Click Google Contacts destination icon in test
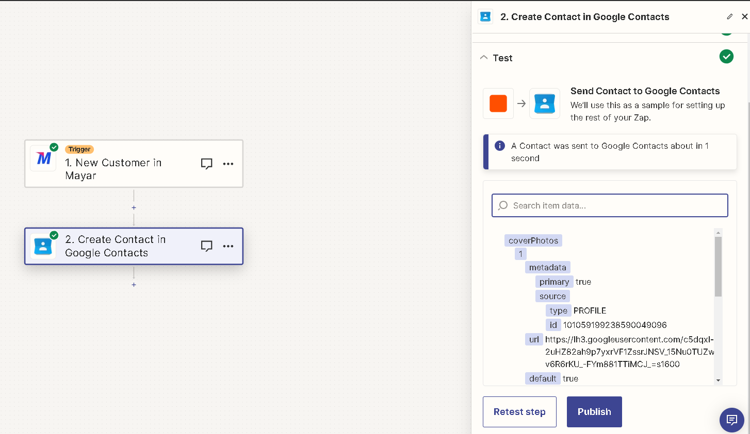This screenshot has width=750, height=434. pos(545,103)
